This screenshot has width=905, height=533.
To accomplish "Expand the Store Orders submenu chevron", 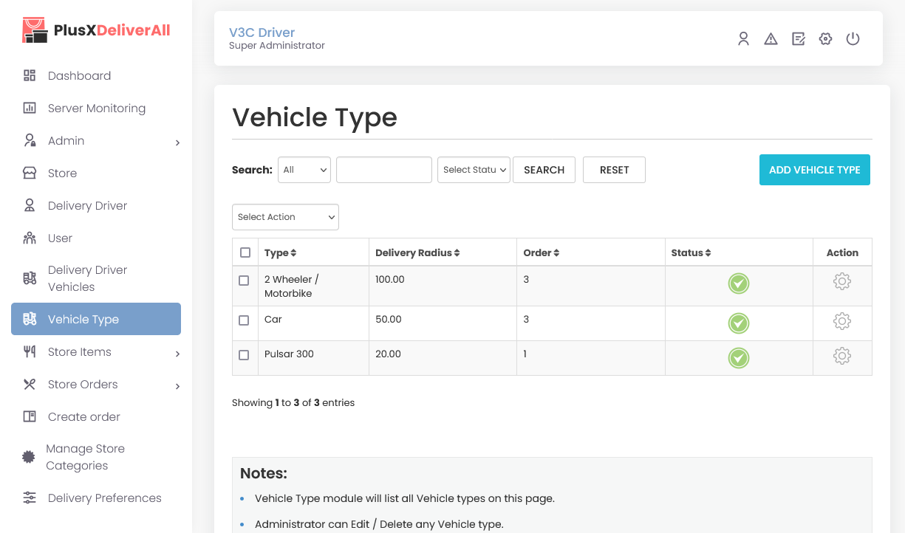I will (x=177, y=386).
